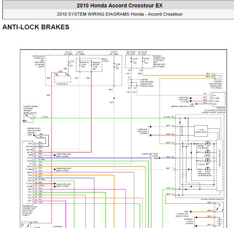Image resolution: width=234 pixels, height=228 pixels.
Task: Click the F-CAN Transceiver block
Action: tap(201, 131)
